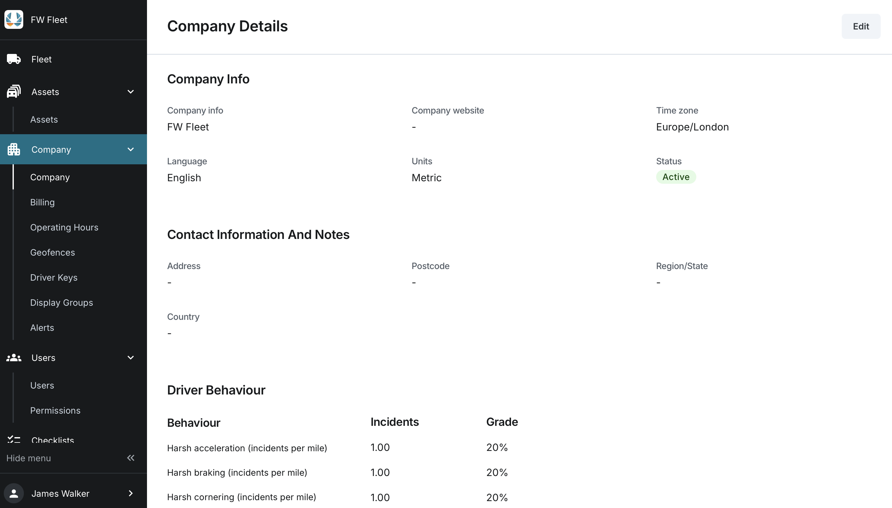The width and height of the screenshot is (892, 508).
Task: Click the Company building icon
Action: click(x=14, y=149)
